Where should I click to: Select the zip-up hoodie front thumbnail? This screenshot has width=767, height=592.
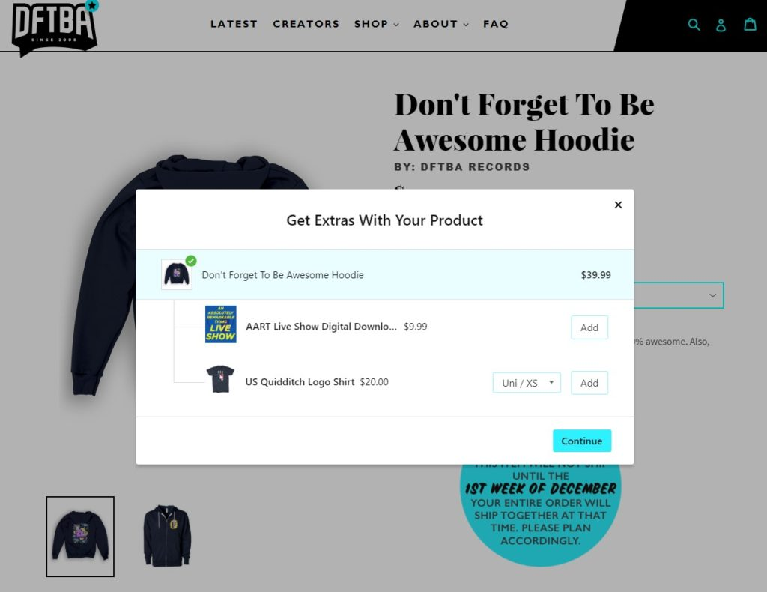point(167,535)
